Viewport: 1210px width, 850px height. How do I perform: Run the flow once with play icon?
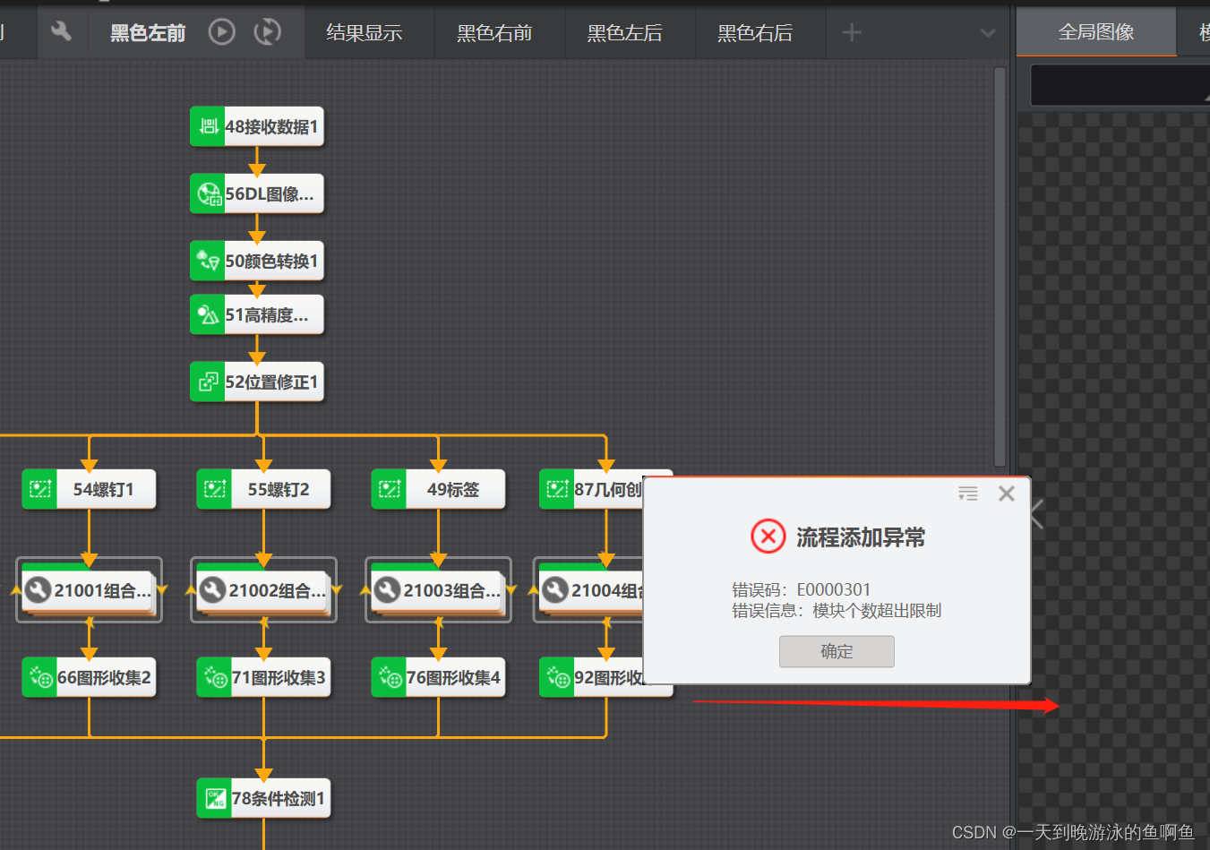point(220,31)
